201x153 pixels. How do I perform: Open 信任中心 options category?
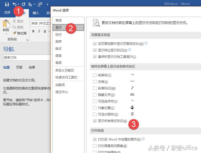click(68, 92)
